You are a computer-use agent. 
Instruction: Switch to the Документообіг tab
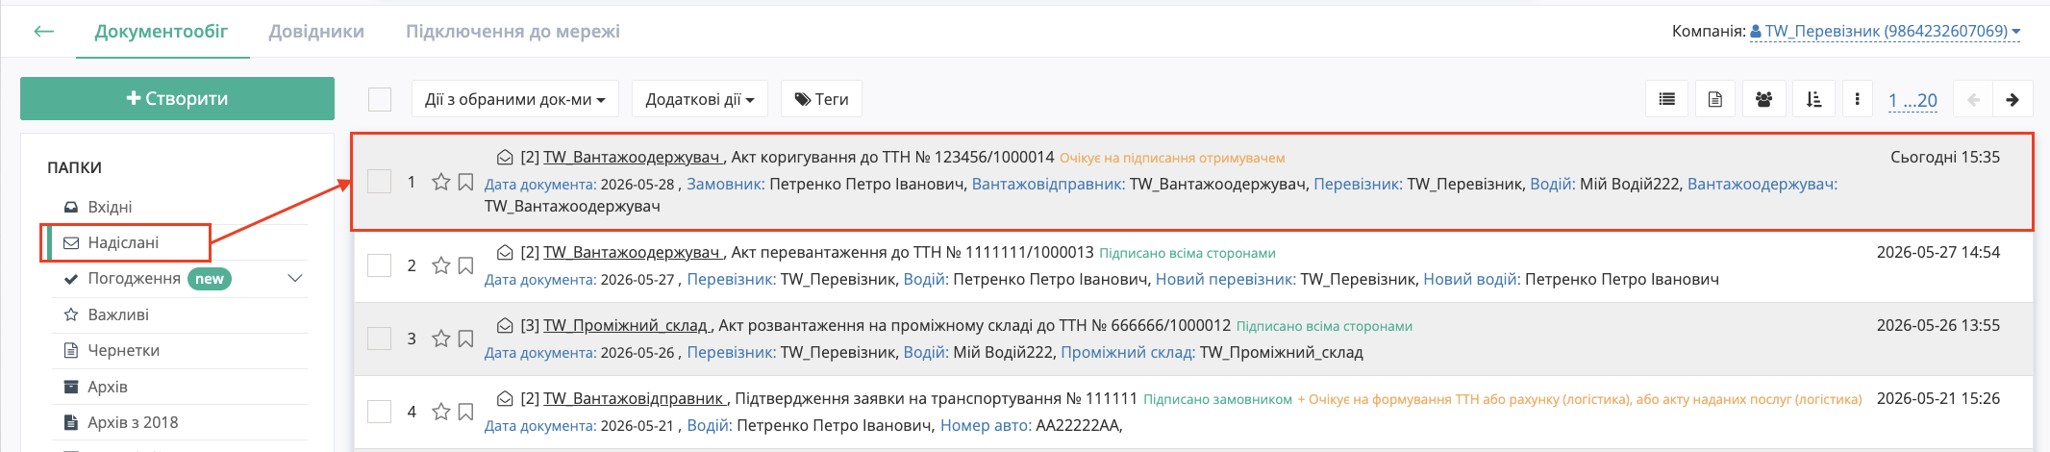pyautogui.click(x=162, y=32)
